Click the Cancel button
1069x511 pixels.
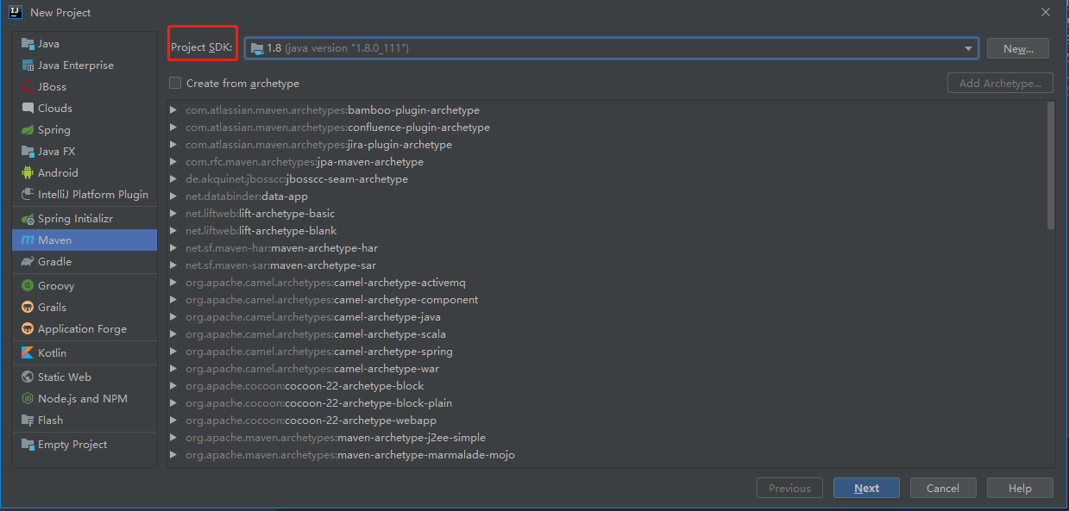coord(942,488)
